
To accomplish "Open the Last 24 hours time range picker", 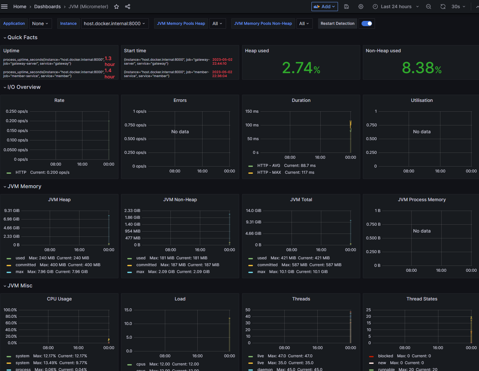I will coord(396,7).
